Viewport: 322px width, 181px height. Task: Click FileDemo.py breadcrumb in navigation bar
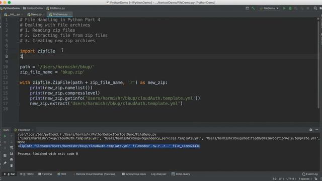(56, 8)
